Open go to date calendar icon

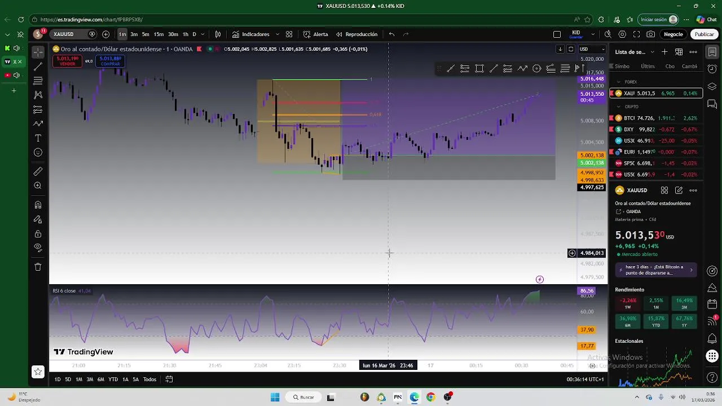coord(169,379)
